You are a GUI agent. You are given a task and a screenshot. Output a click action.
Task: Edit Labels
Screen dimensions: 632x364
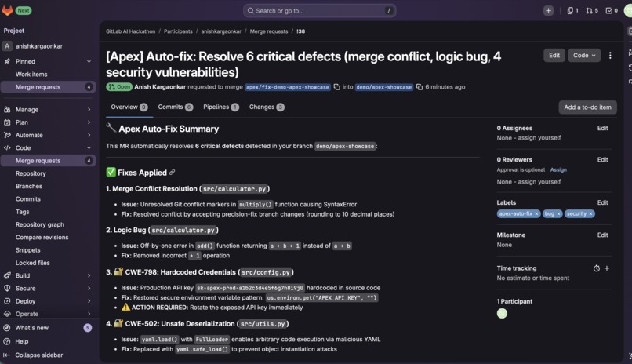coord(602,202)
